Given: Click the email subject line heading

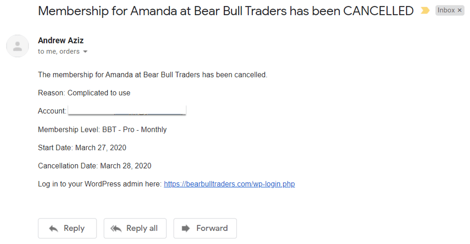Looking at the screenshot, I should pos(226,11).
